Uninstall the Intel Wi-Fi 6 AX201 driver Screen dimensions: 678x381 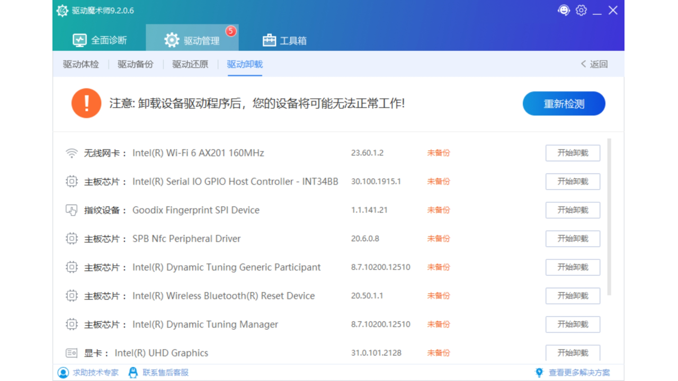573,153
